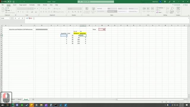Toggle italic formatting
Image resolution: width=190 pixels, height=107 pixels.
click(20, 12)
